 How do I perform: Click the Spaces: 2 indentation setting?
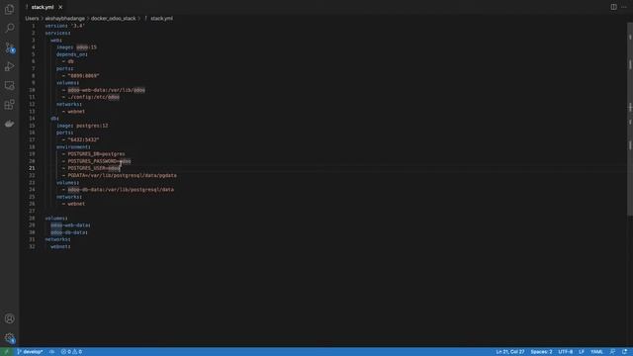(541, 352)
